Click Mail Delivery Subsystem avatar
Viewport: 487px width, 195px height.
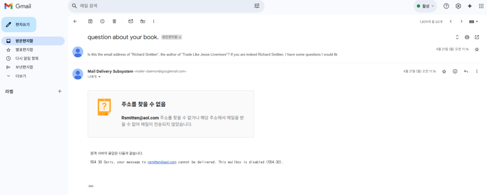click(x=78, y=74)
